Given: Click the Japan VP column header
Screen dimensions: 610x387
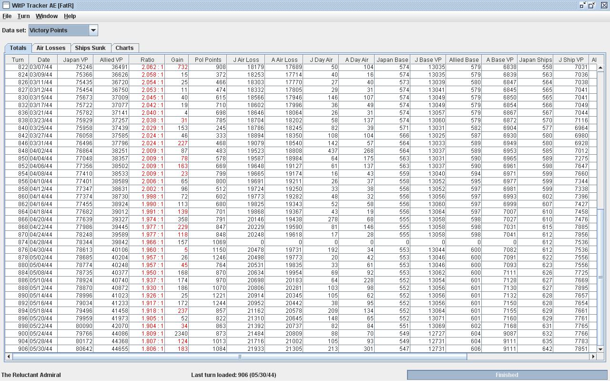Looking at the screenshot, I should coord(75,60).
